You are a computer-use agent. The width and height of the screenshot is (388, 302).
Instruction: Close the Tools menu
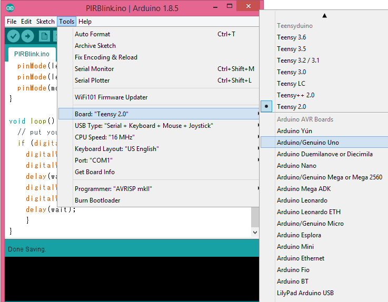tap(66, 22)
